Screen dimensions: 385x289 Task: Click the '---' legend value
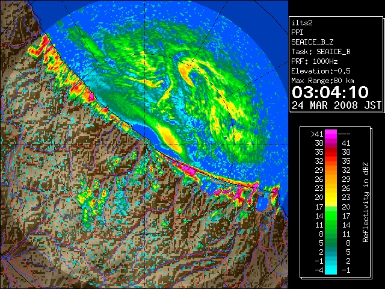pyautogui.click(x=344, y=134)
